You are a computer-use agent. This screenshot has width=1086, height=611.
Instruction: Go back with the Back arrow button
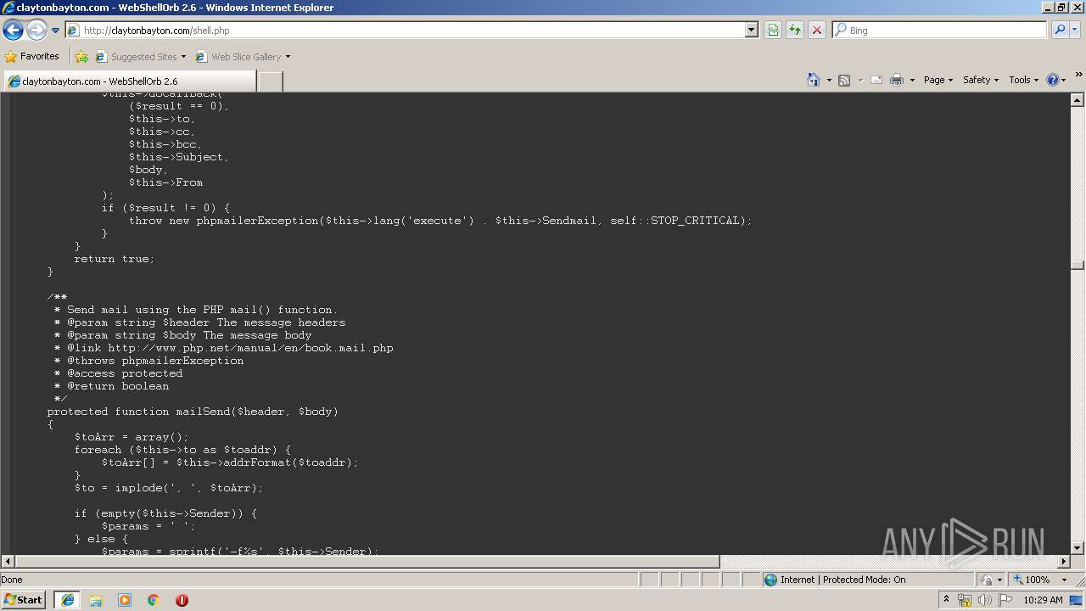pos(13,31)
